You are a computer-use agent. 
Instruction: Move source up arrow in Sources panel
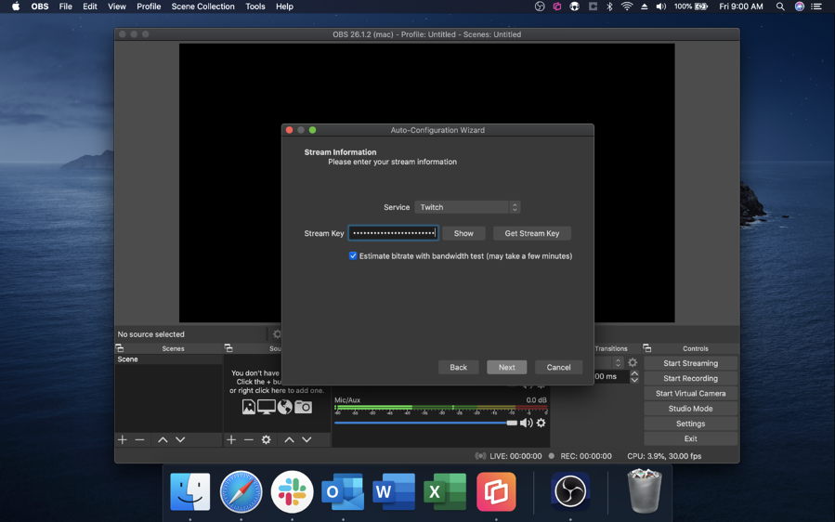click(289, 439)
